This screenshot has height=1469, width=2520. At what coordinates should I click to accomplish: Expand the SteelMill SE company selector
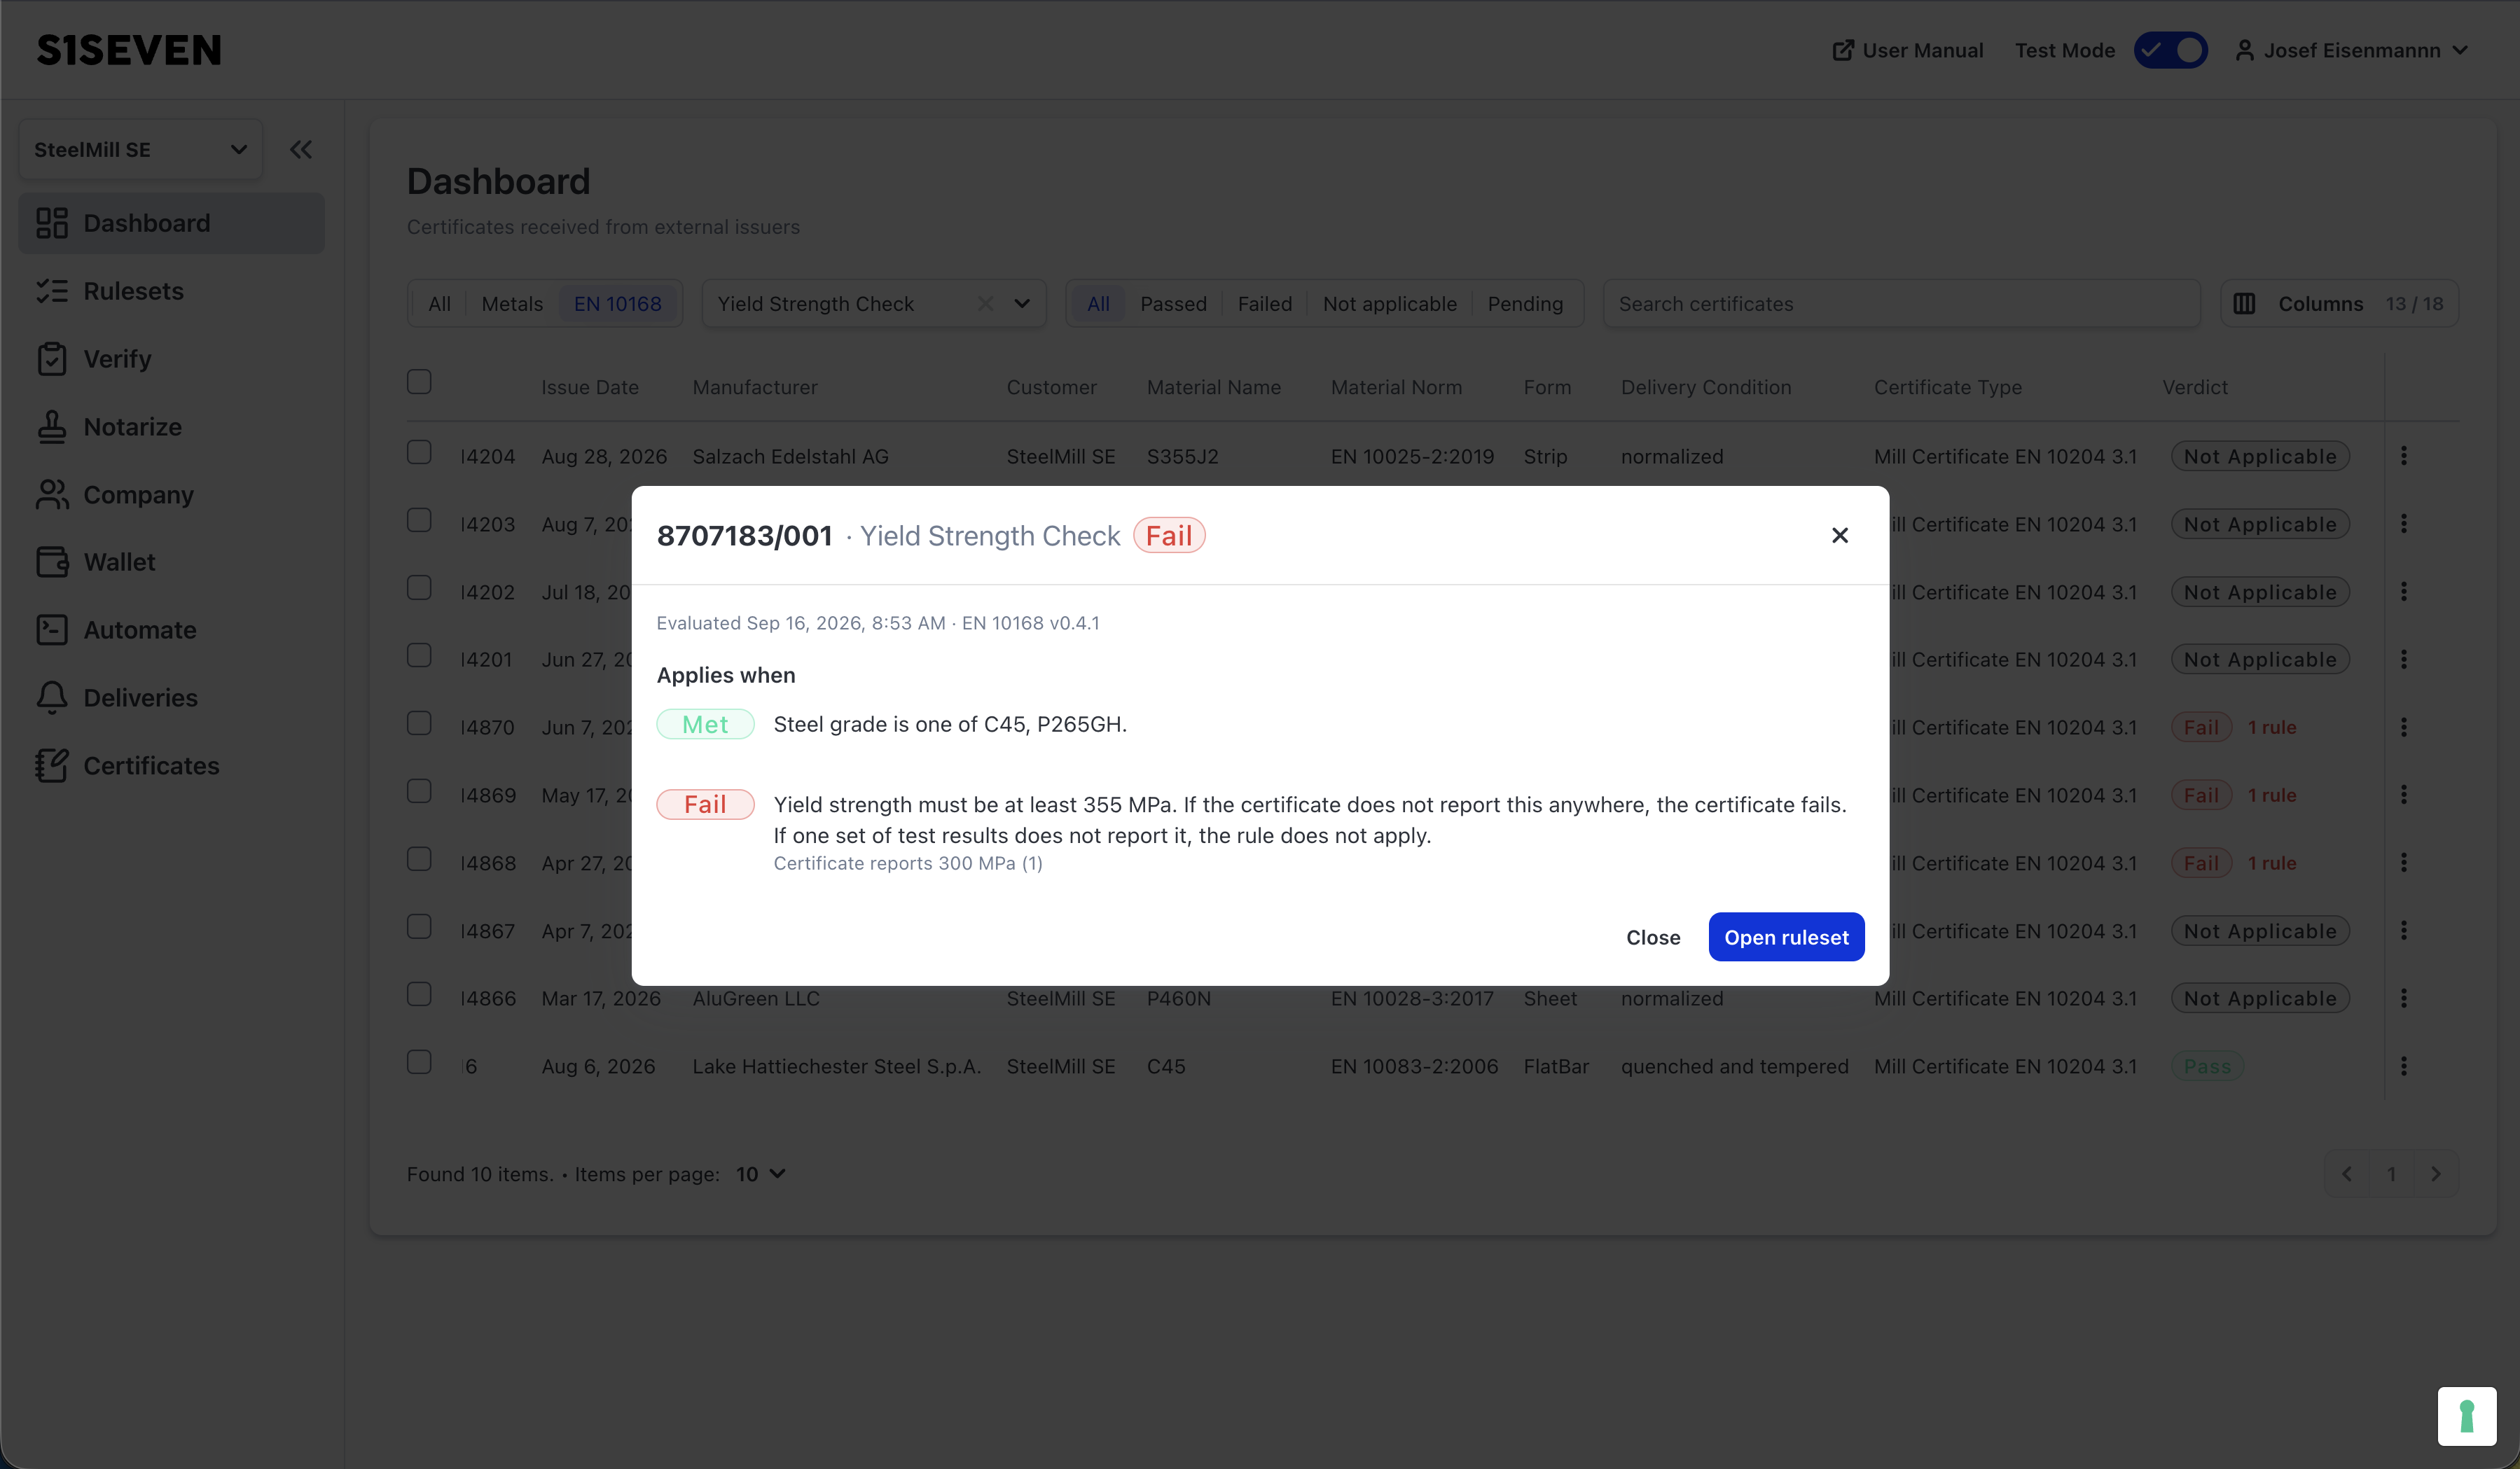141,150
